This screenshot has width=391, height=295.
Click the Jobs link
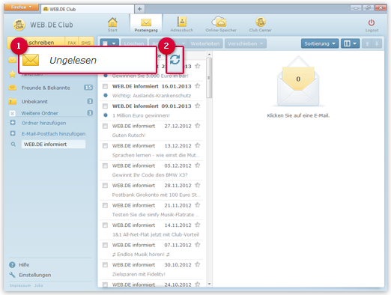pyautogui.click(x=39, y=285)
